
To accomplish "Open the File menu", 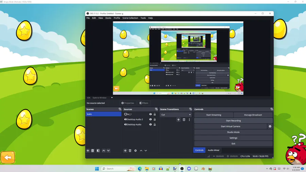I will (x=88, y=18).
